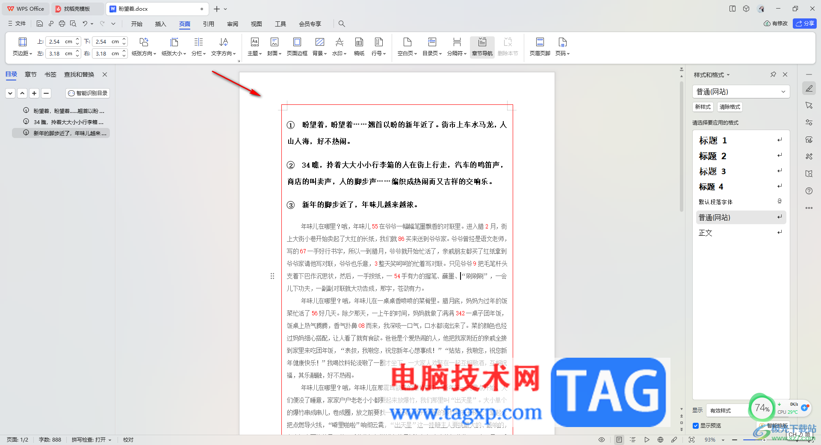This screenshot has height=445, width=821.
Task: Click the 清除格式 button
Action: click(729, 107)
